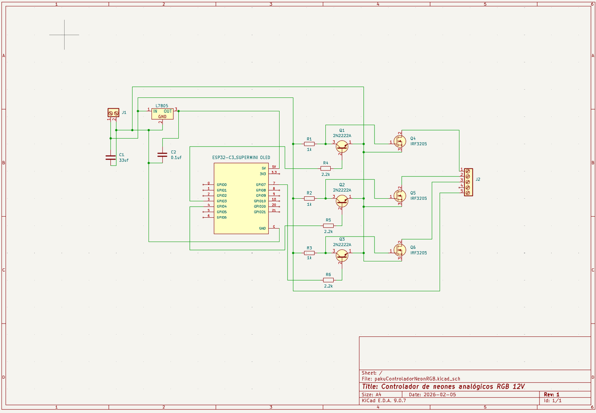Select the R3 resistor symbol
The image size is (596, 413).
tap(309, 252)
